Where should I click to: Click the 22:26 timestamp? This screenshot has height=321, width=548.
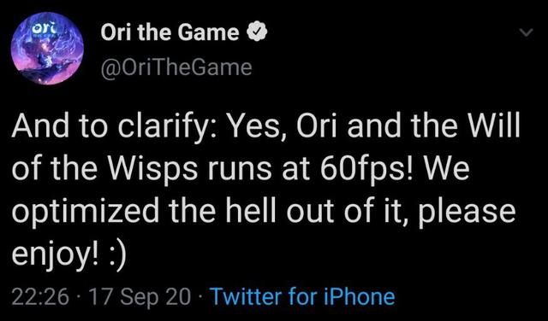coord(40,297)
